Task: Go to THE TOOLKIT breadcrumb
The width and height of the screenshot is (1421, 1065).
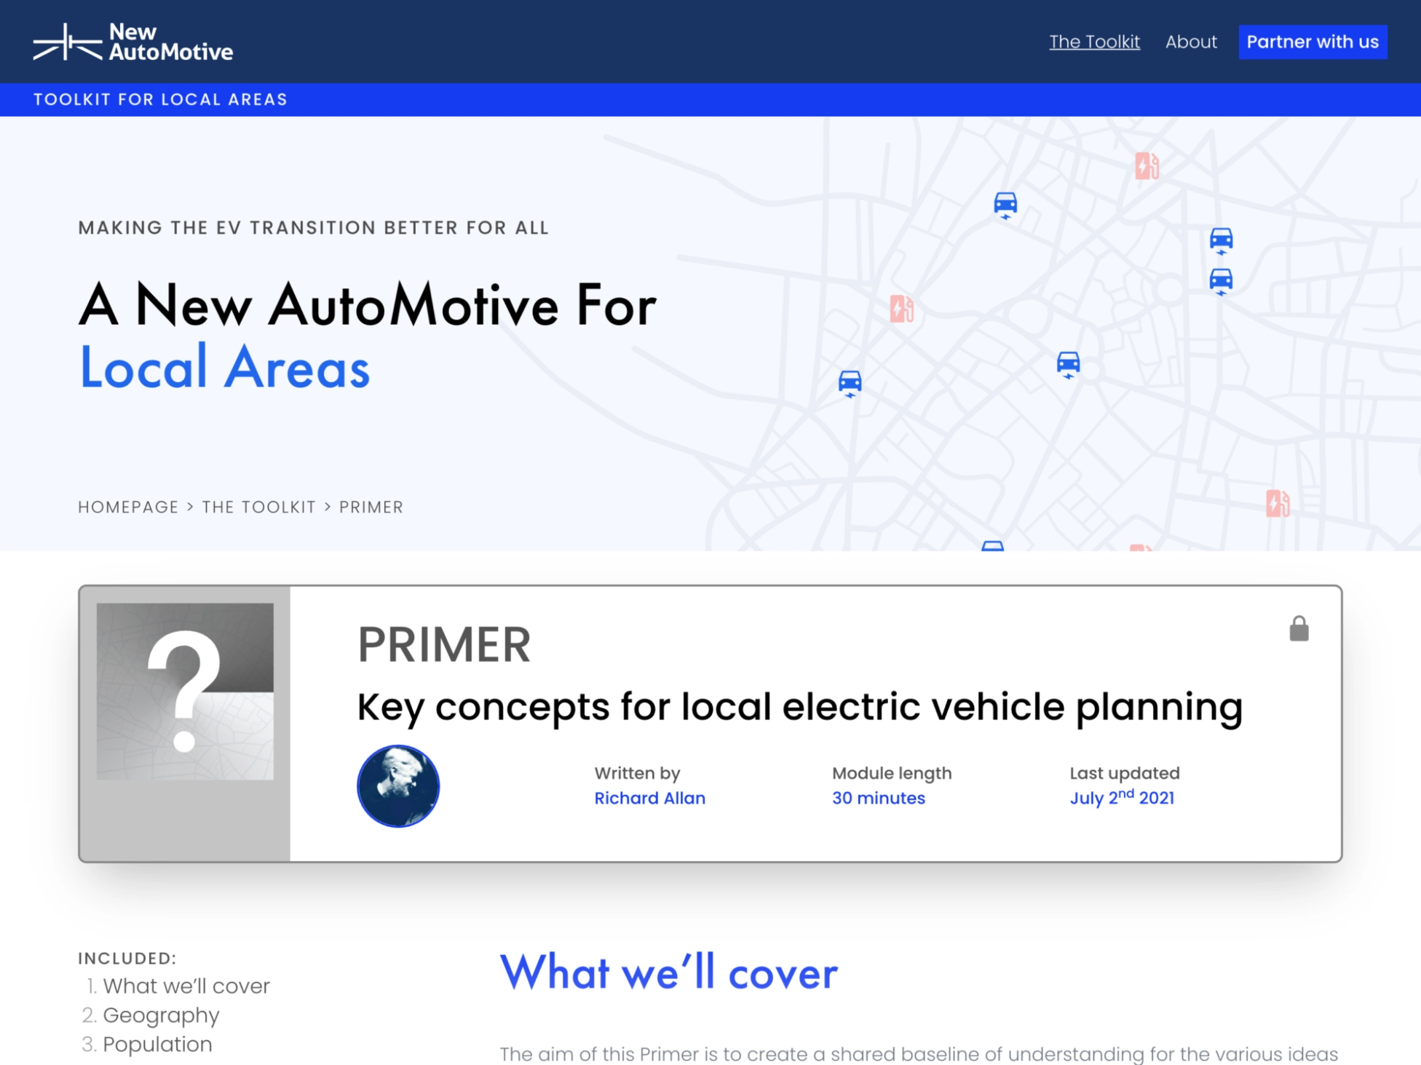Action: coord(259,507)
